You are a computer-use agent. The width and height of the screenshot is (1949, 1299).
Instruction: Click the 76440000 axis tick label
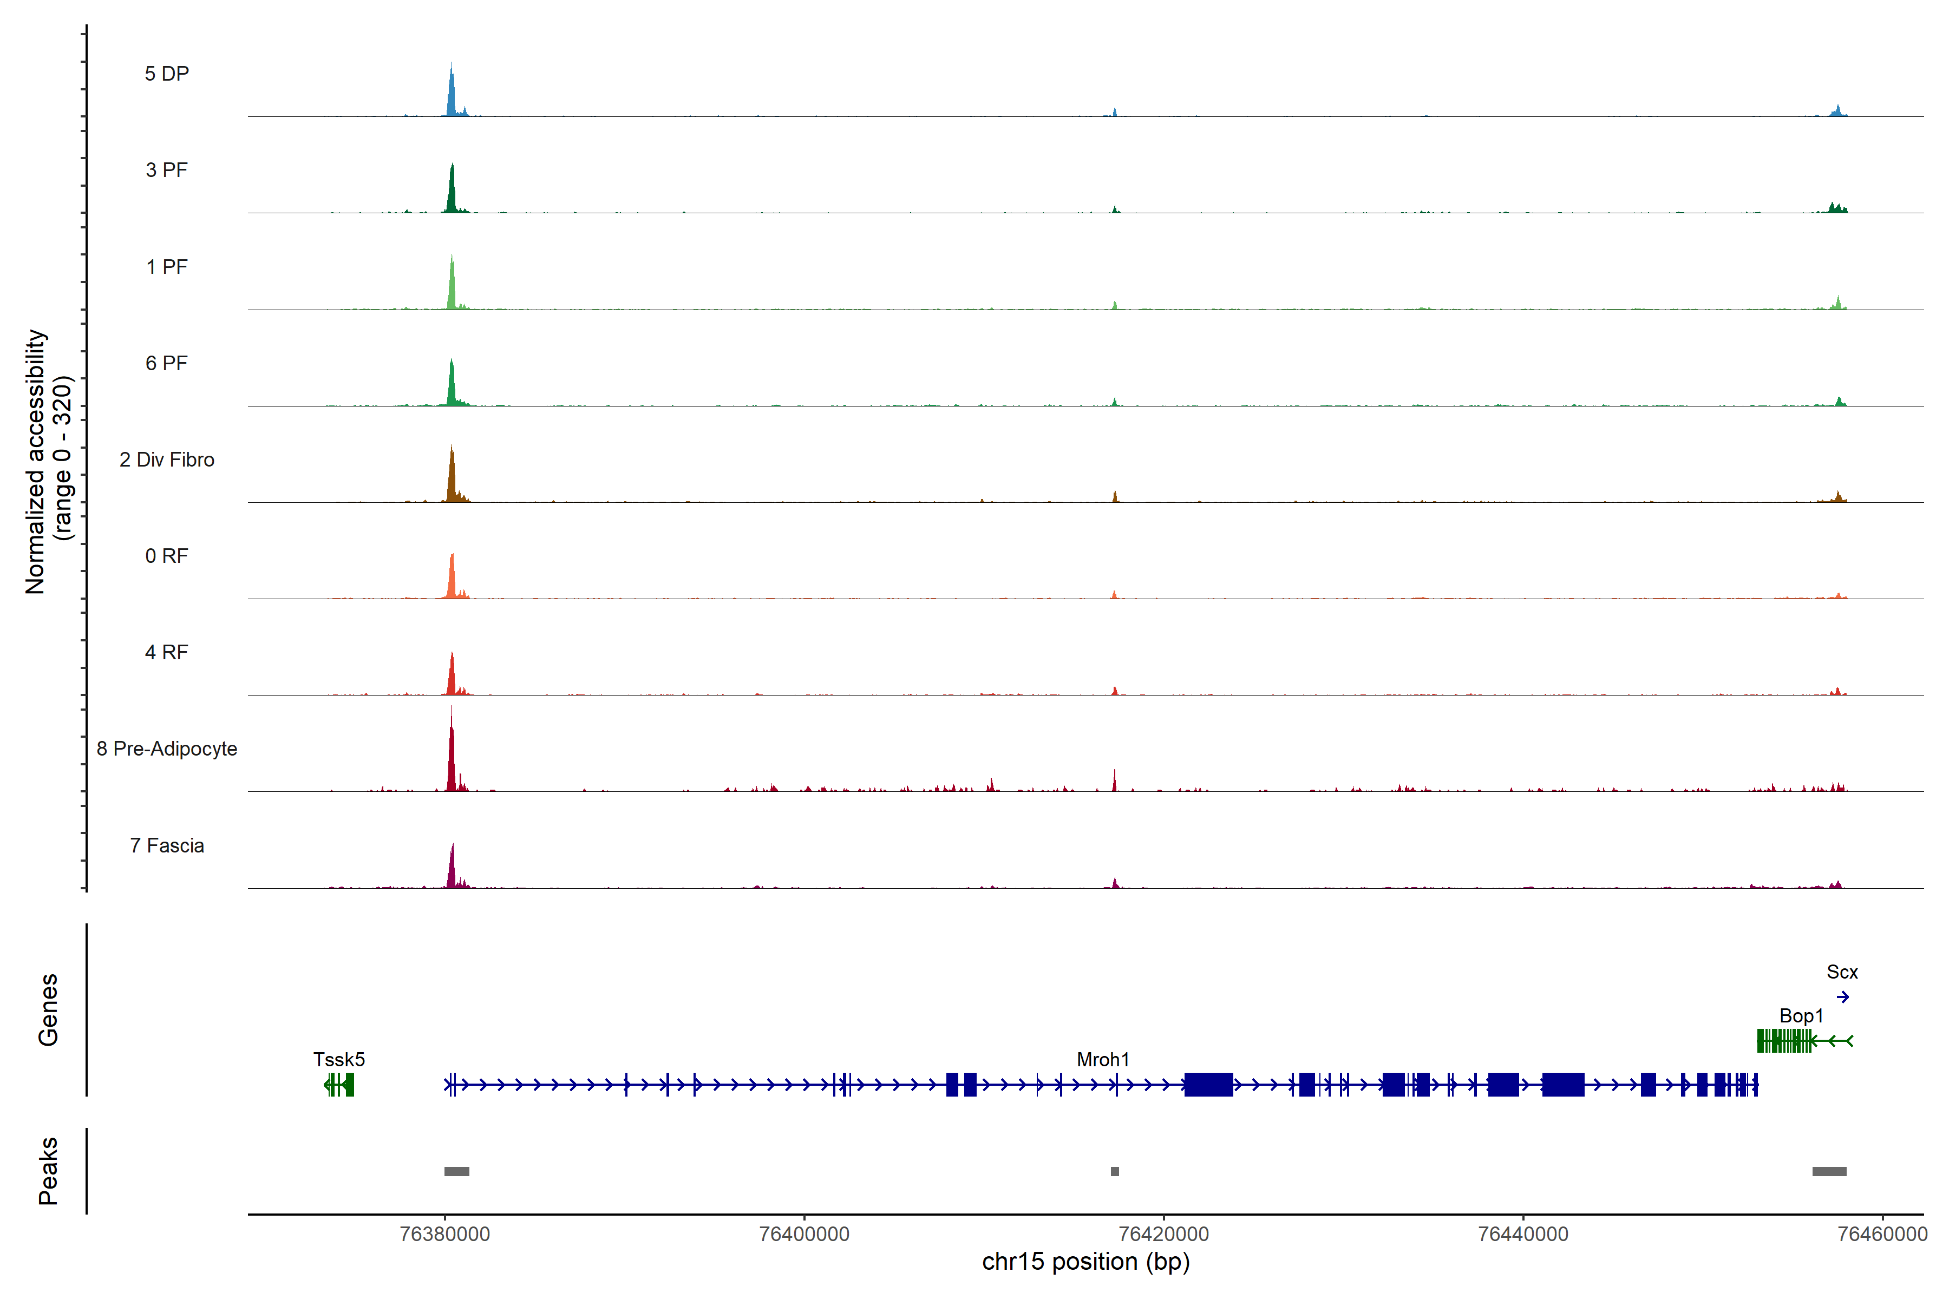click(1523, 1234)
